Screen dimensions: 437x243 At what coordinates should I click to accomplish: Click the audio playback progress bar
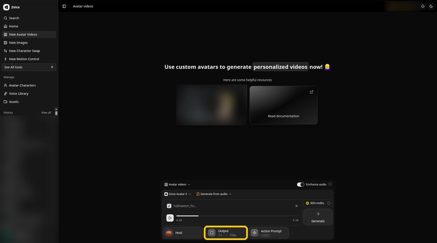(x=237, y=216)
